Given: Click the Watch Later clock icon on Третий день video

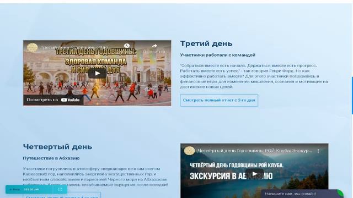Looking at the screenshot, I should [x=127, y=46].
